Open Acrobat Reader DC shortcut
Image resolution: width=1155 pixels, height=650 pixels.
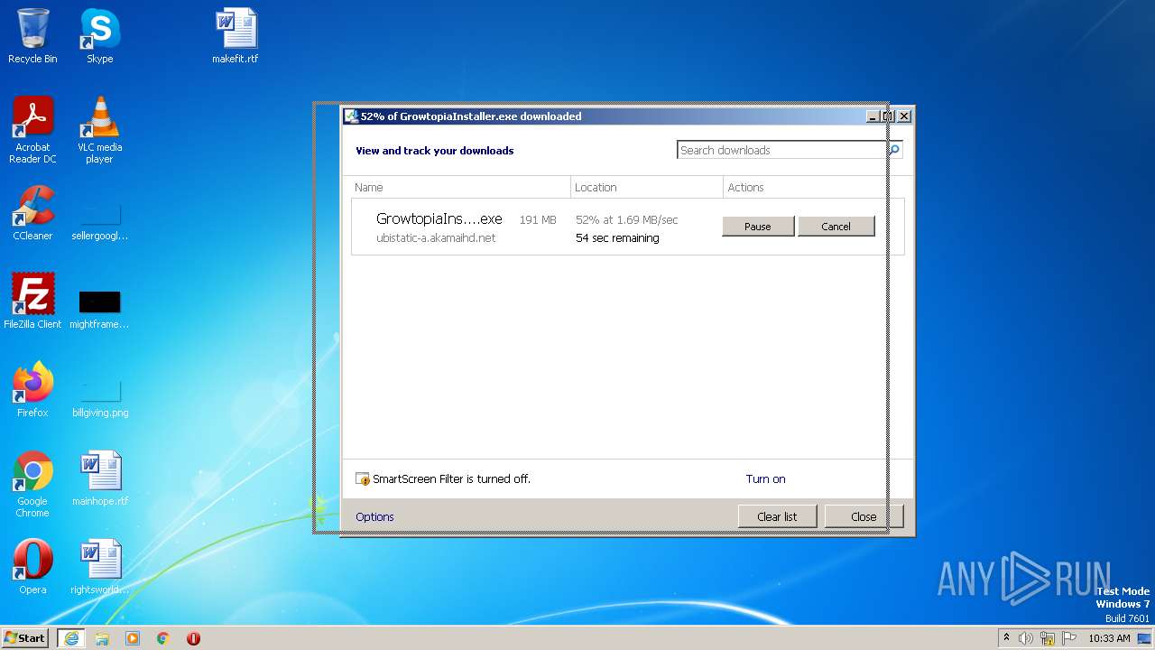pos(32,129)
